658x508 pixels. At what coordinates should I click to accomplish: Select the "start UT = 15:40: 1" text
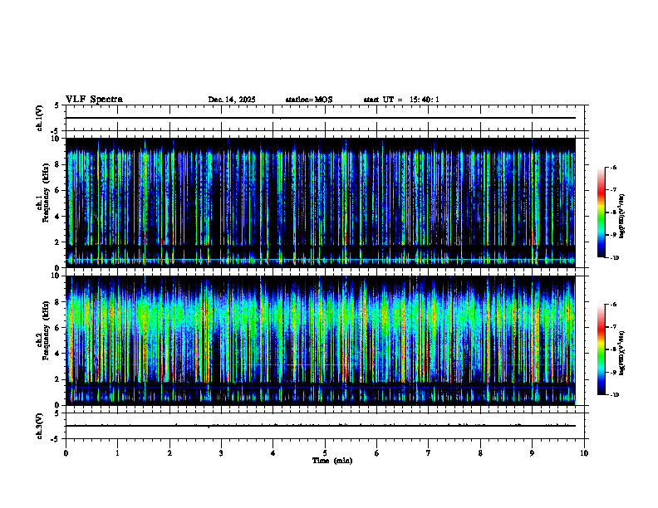click(x=401, y=100)
